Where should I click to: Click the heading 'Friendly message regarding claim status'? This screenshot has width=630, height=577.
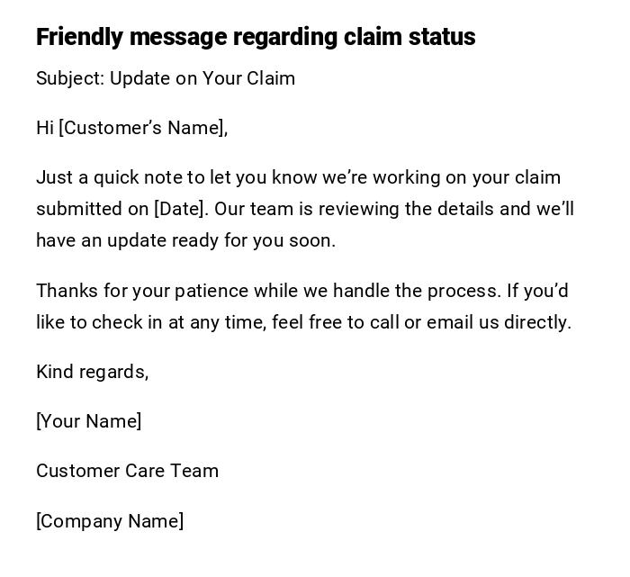[256, 37]
